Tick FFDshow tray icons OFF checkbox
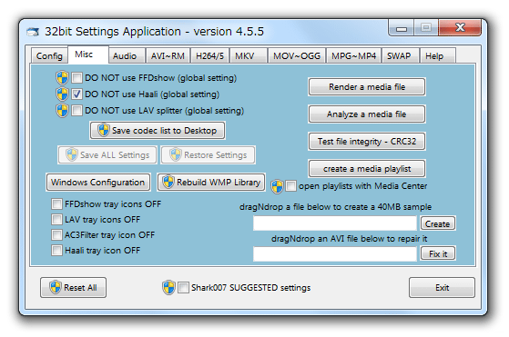 [x=56, y=204]
